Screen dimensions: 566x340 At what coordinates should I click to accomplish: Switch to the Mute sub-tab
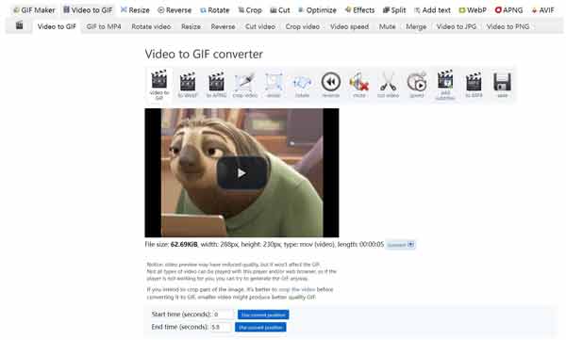click(387, 26)
